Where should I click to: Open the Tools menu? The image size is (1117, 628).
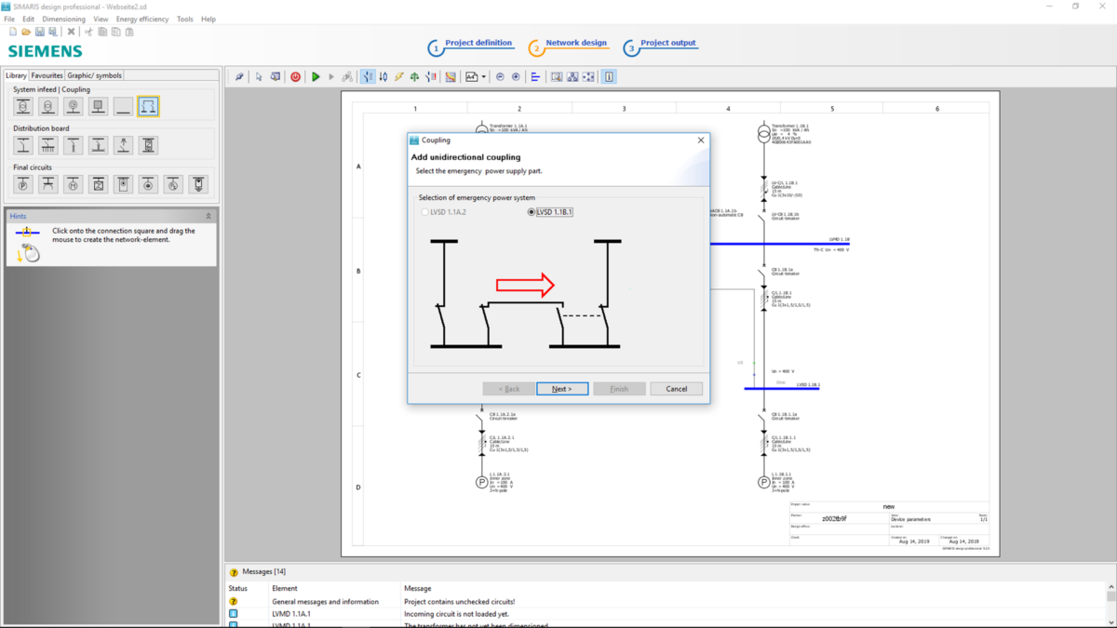tap(185, 19)
